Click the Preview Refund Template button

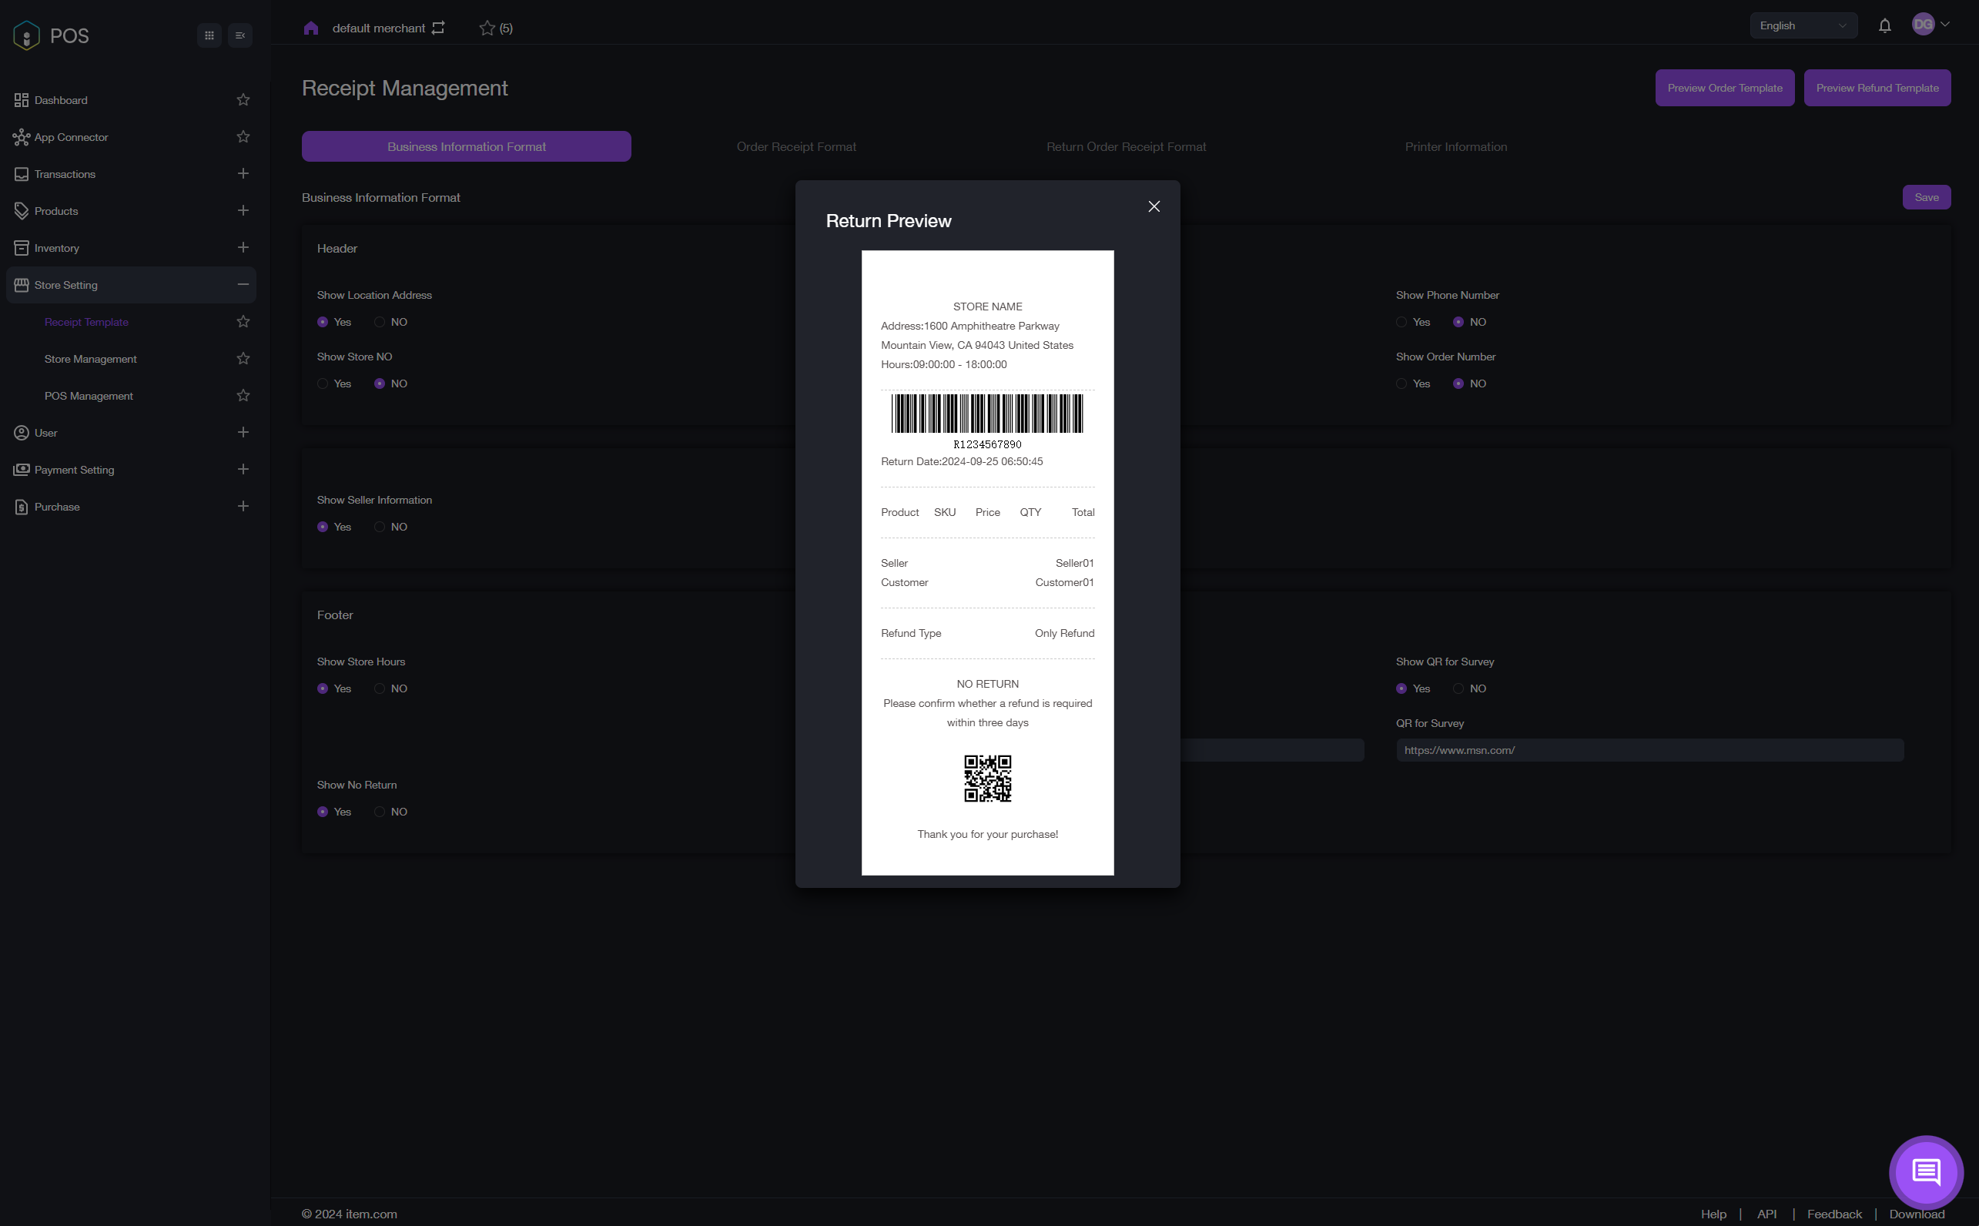pos(1877,88)
